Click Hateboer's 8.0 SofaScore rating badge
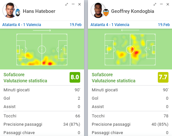 point(75,77)
